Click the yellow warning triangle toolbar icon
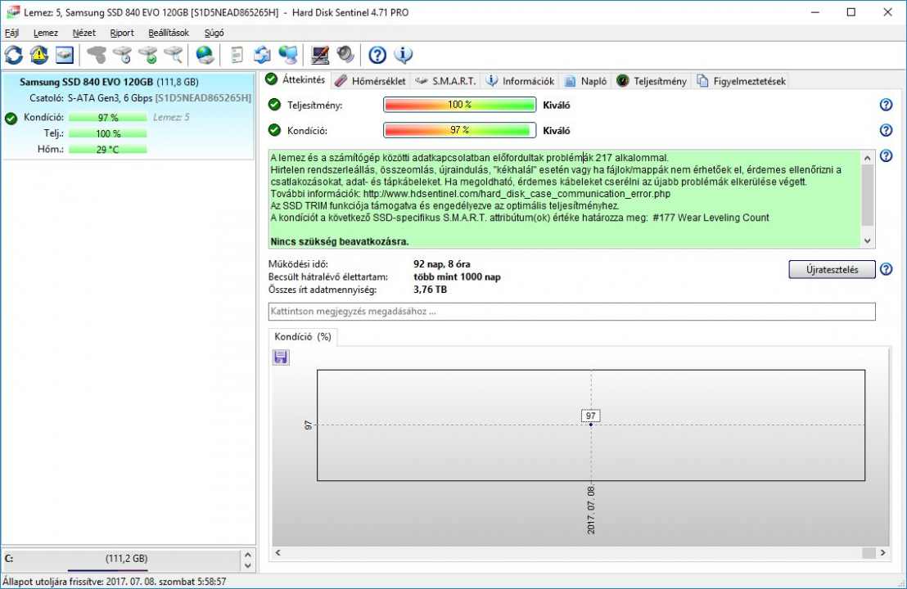Image resolution: width=907 pixels, height=589 pixels. point(39,55)
